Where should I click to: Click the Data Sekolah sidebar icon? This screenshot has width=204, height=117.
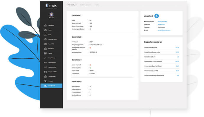point(45,86)
